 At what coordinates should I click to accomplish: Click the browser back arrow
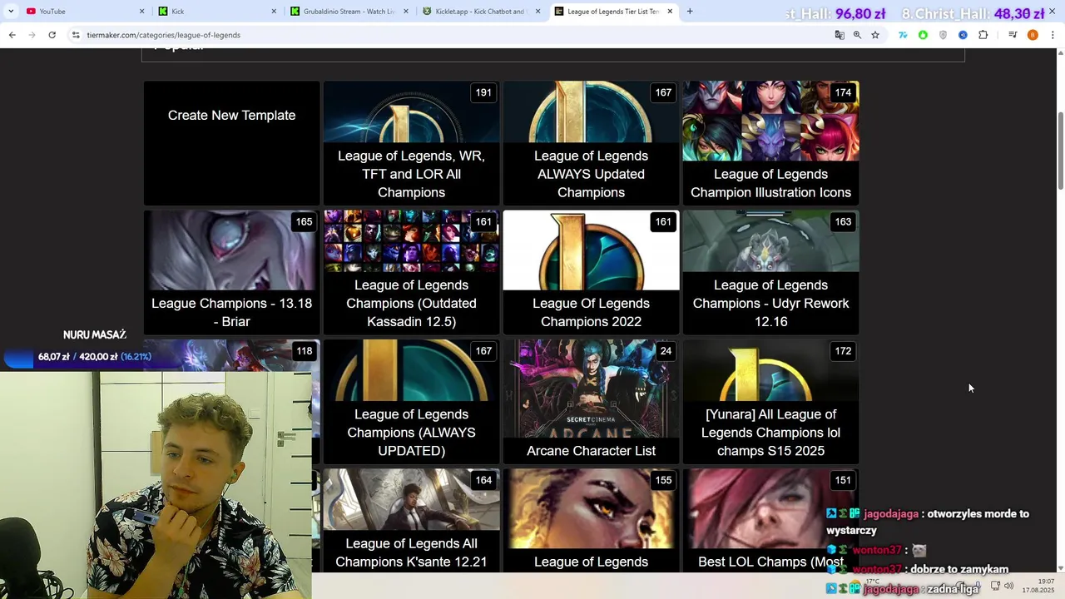click(12, 35)
